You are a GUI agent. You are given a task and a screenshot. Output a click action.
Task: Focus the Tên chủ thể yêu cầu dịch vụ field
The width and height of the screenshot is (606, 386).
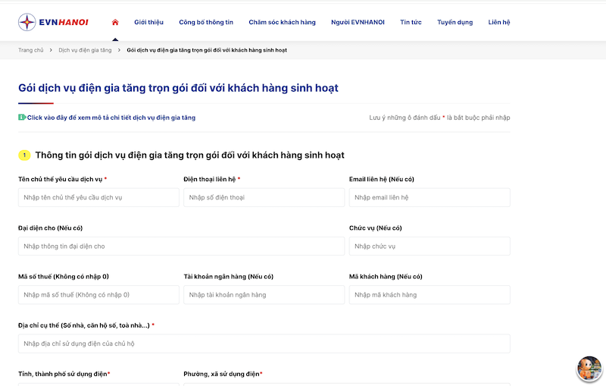[x=98, y=197]
